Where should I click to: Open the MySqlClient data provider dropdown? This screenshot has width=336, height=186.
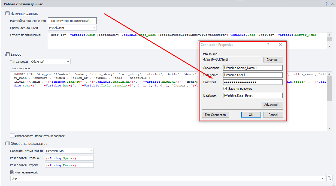click(x=94, y=28)
